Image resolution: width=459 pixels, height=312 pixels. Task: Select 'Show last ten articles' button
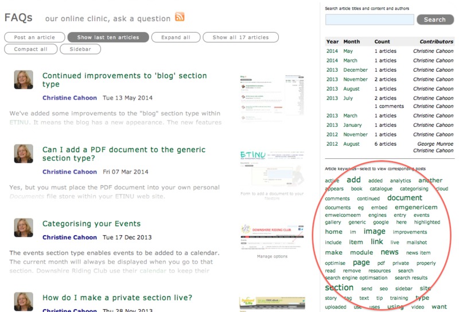point(108,37)
